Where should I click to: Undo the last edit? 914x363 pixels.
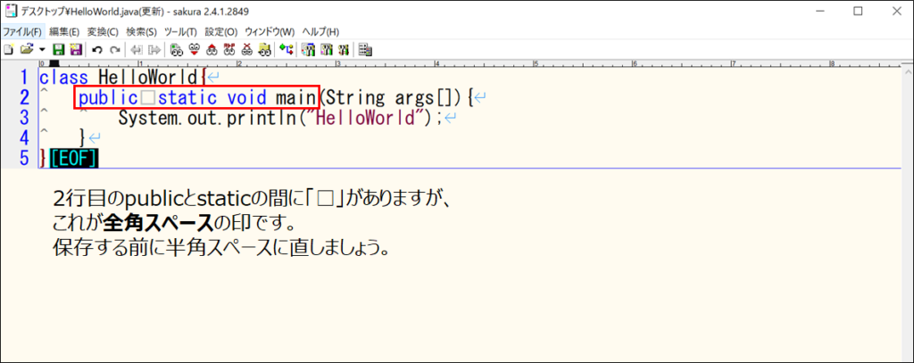96,50
